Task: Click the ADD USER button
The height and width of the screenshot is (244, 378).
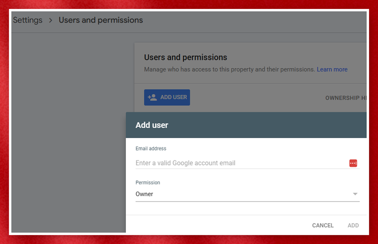Action: (167, 97)
